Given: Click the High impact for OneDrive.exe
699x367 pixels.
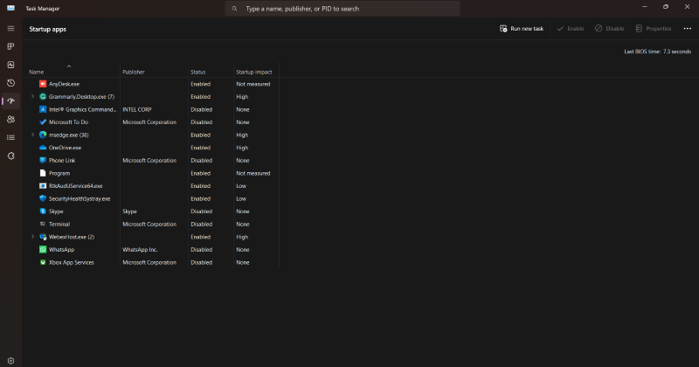Looking at the screenshot, I should [x=242, y=148].
